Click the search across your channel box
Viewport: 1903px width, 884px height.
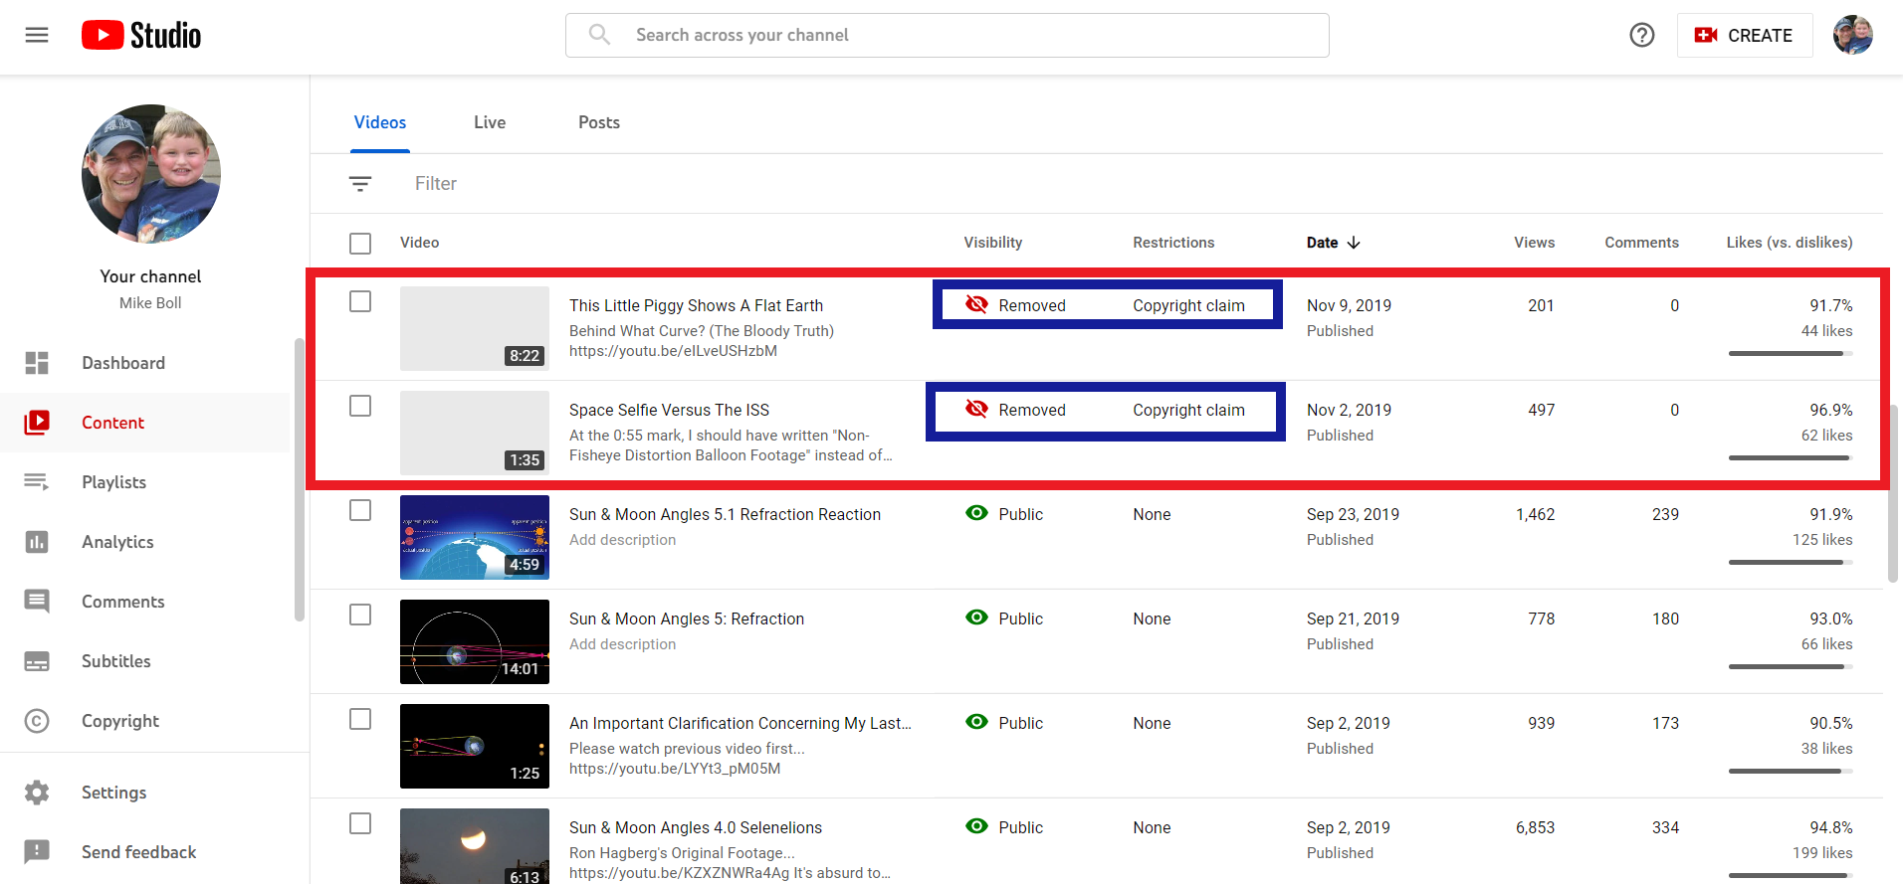point(948,35)
